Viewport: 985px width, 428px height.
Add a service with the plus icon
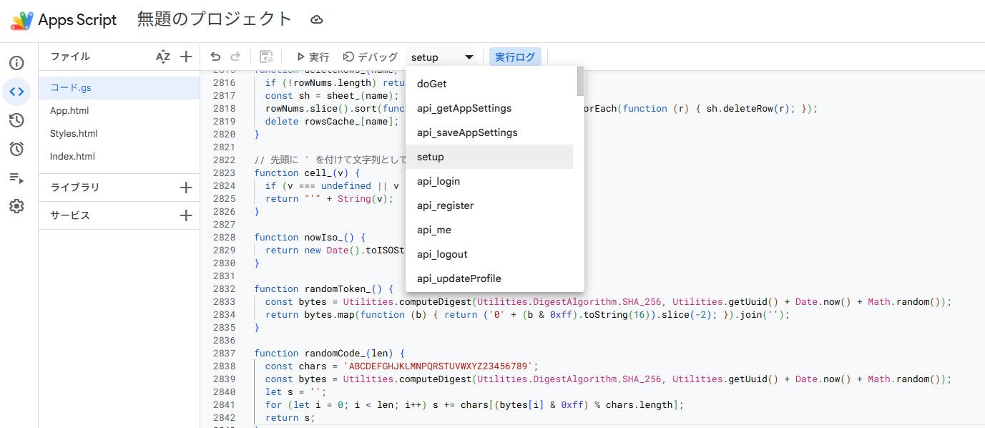coord(186,215)
